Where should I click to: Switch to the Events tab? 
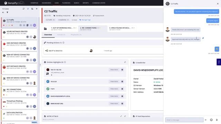point(61,34)
